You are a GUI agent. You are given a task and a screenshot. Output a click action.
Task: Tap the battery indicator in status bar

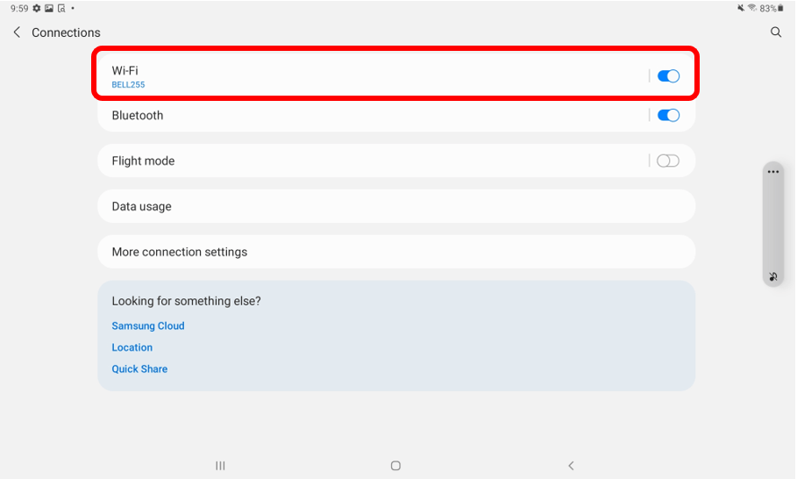tap(780, 8)
